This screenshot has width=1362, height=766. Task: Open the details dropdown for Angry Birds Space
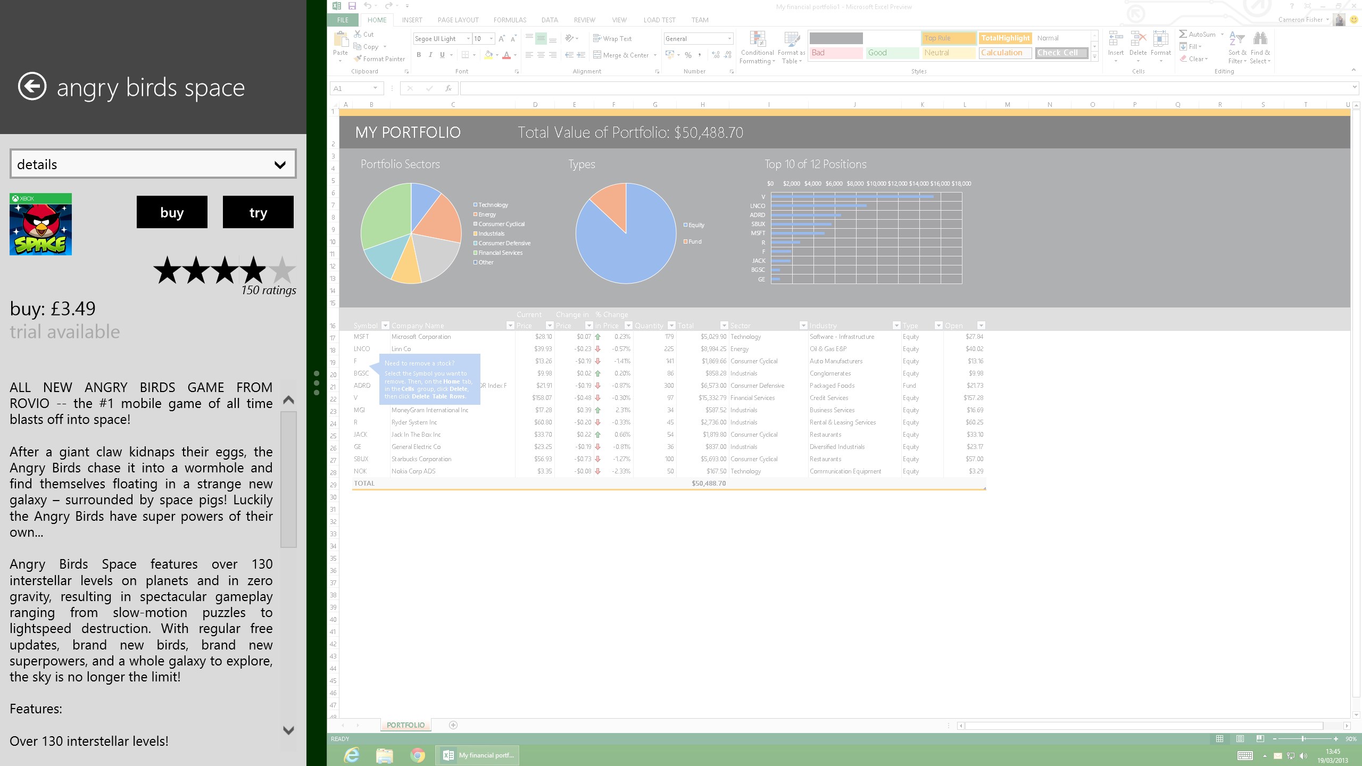point(153,164)
